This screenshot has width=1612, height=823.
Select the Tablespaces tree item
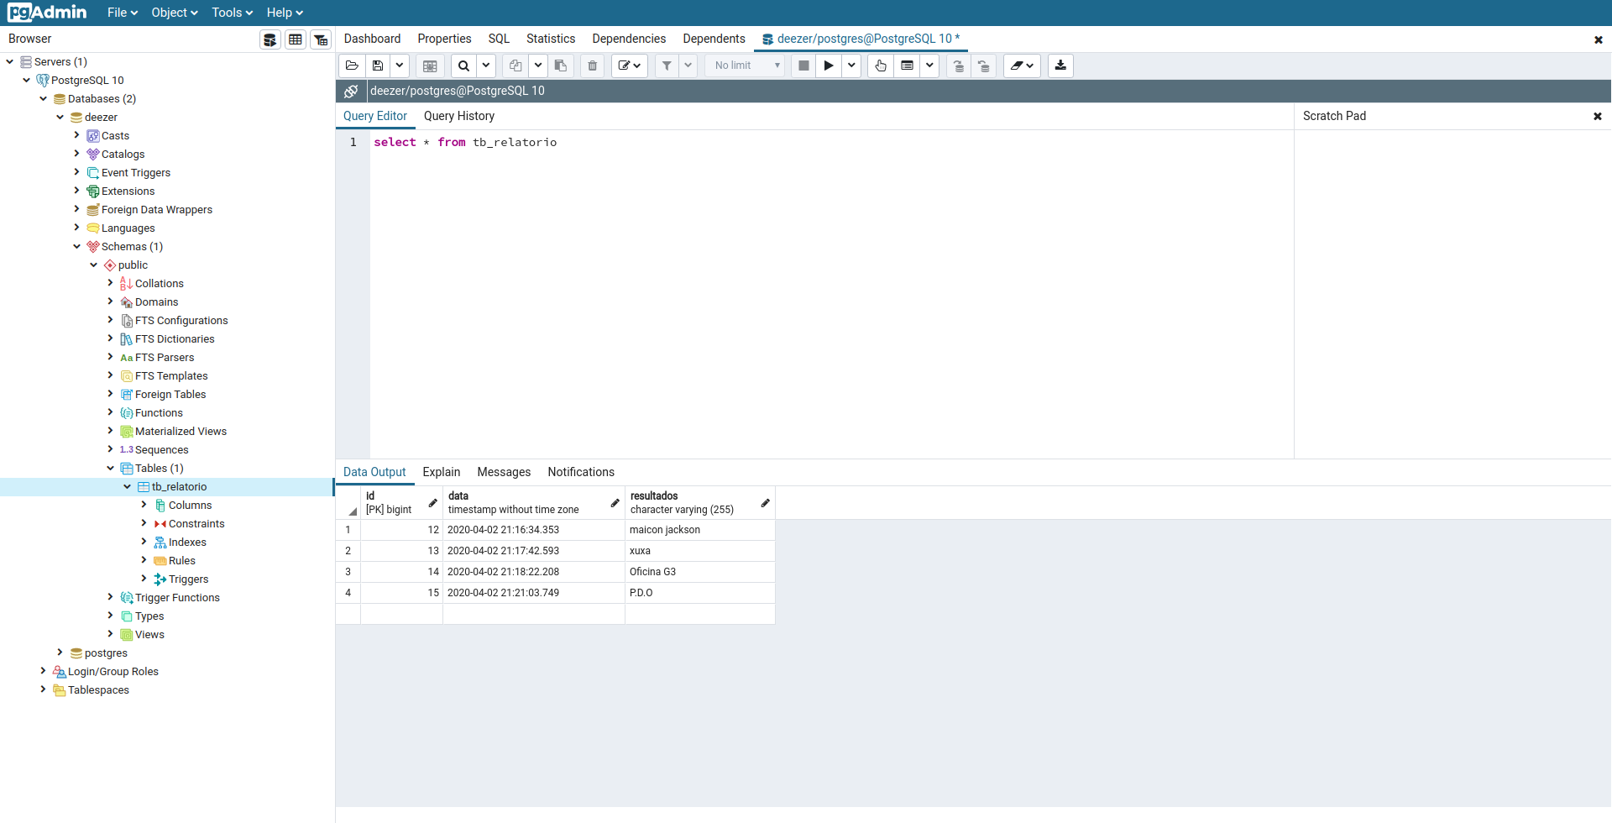98,689
